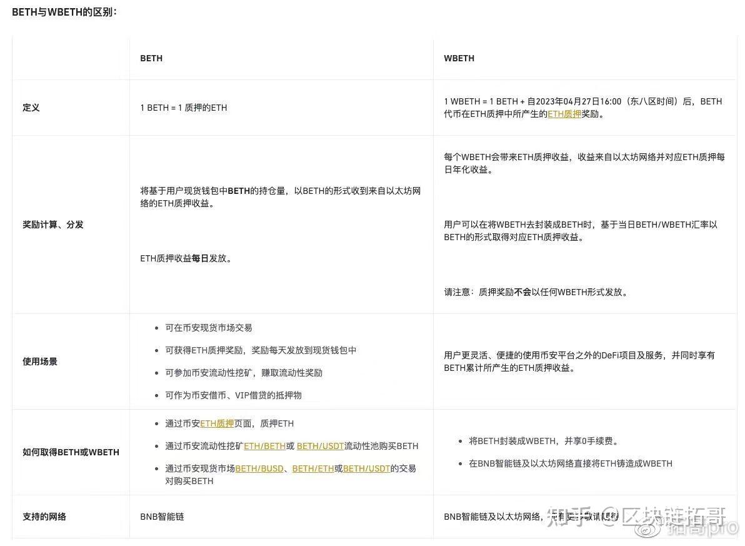The image size is (745, 546).
Task: Open the ETH质押 link in the WBETH definition
Action: coord(564,114)
